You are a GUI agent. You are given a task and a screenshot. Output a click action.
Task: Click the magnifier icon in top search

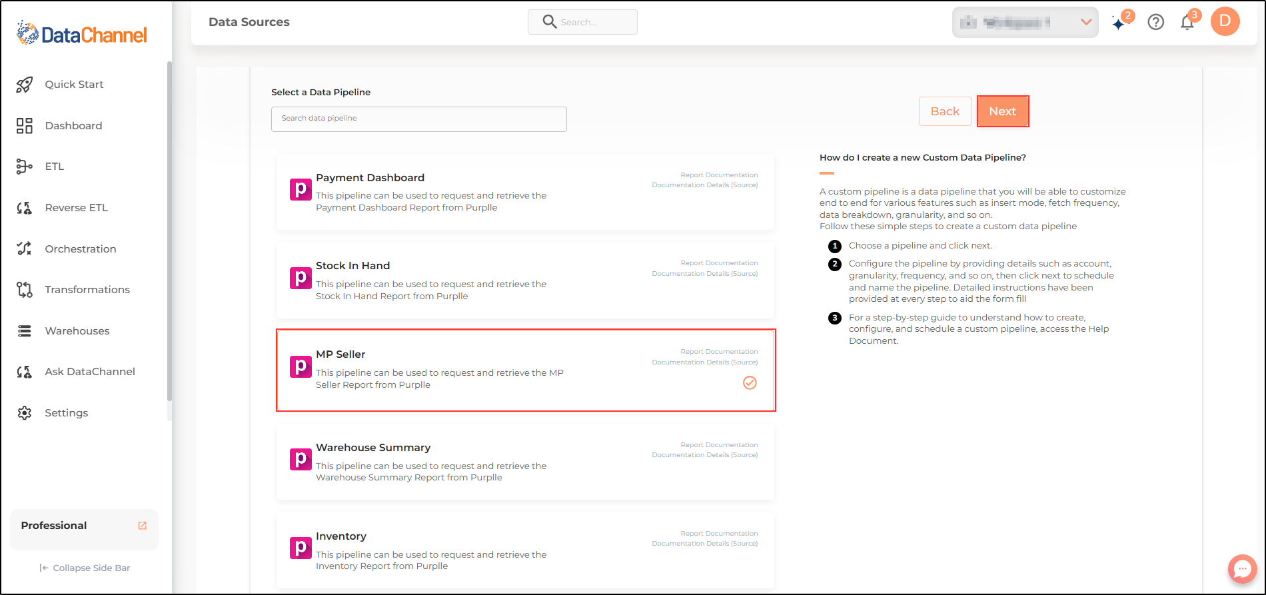(550, 22)
